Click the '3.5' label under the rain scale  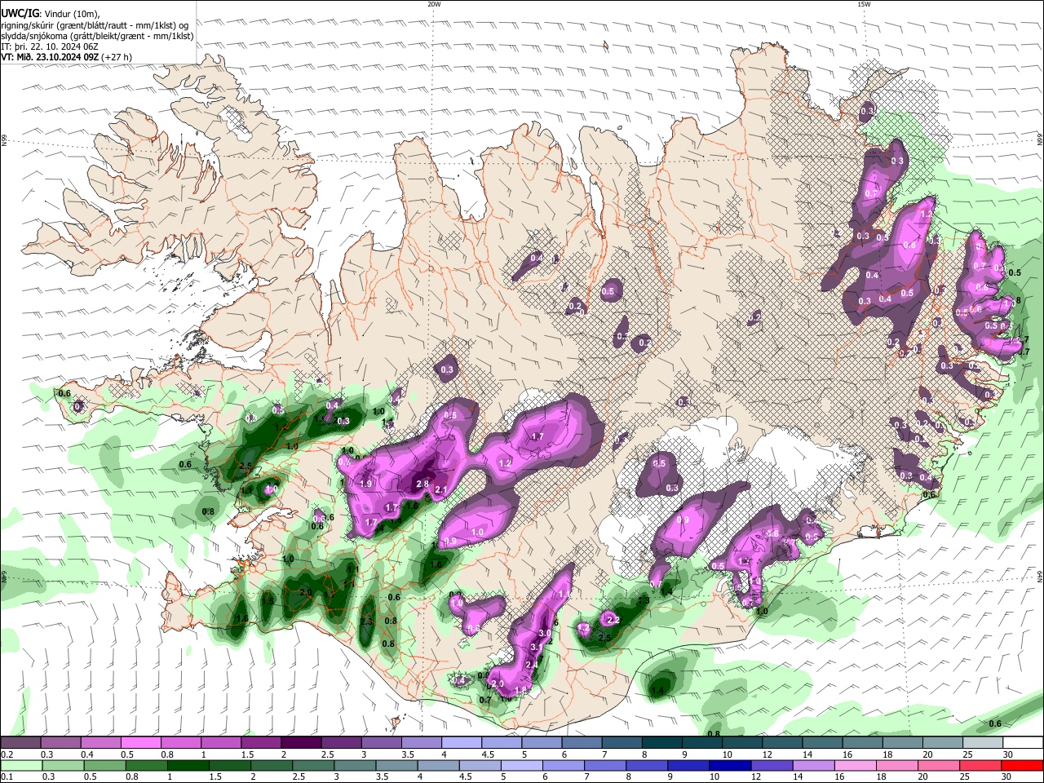(382, 776)
